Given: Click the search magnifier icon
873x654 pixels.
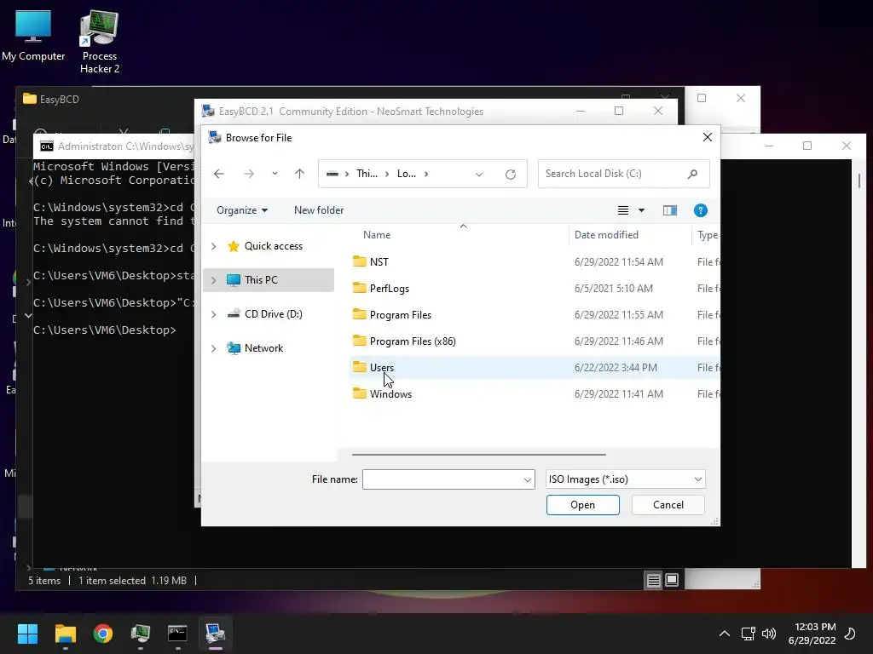Looking at the screenshot, I should 692,174.
